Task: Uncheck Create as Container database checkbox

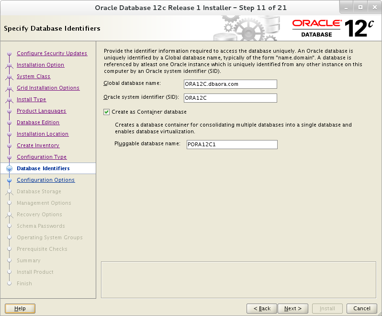Action: pos(106,112)
